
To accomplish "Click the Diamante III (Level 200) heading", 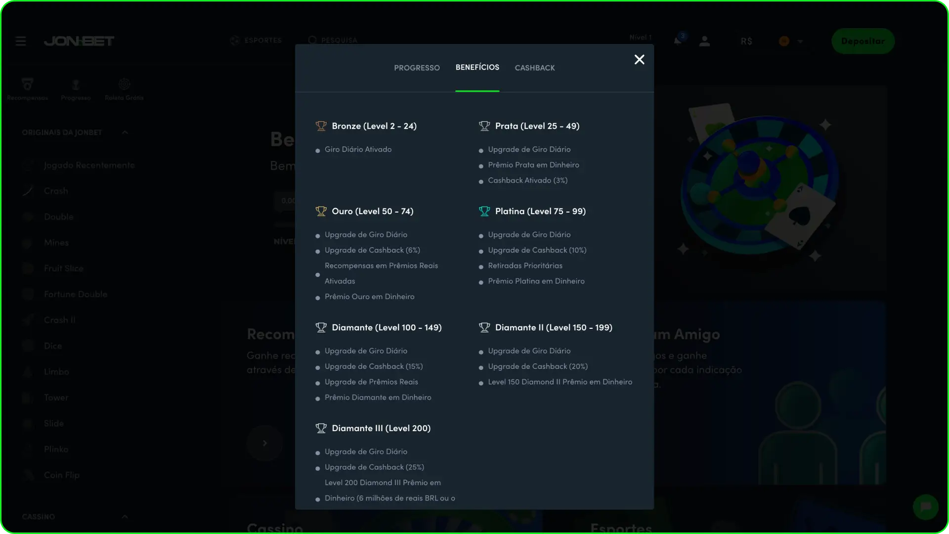I will click(x=381, y=428).
